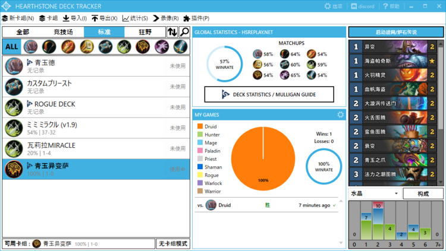Click the orange Druid legend swatch
Viewport: 446px width, 251px height.
[200, 126]
